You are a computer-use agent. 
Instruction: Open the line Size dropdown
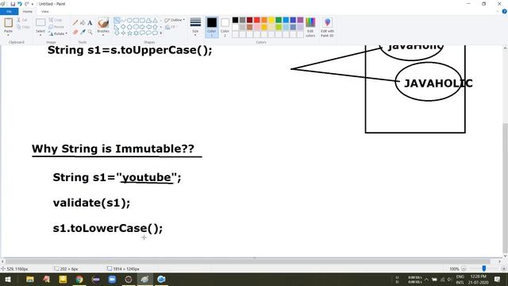(195, 27)
